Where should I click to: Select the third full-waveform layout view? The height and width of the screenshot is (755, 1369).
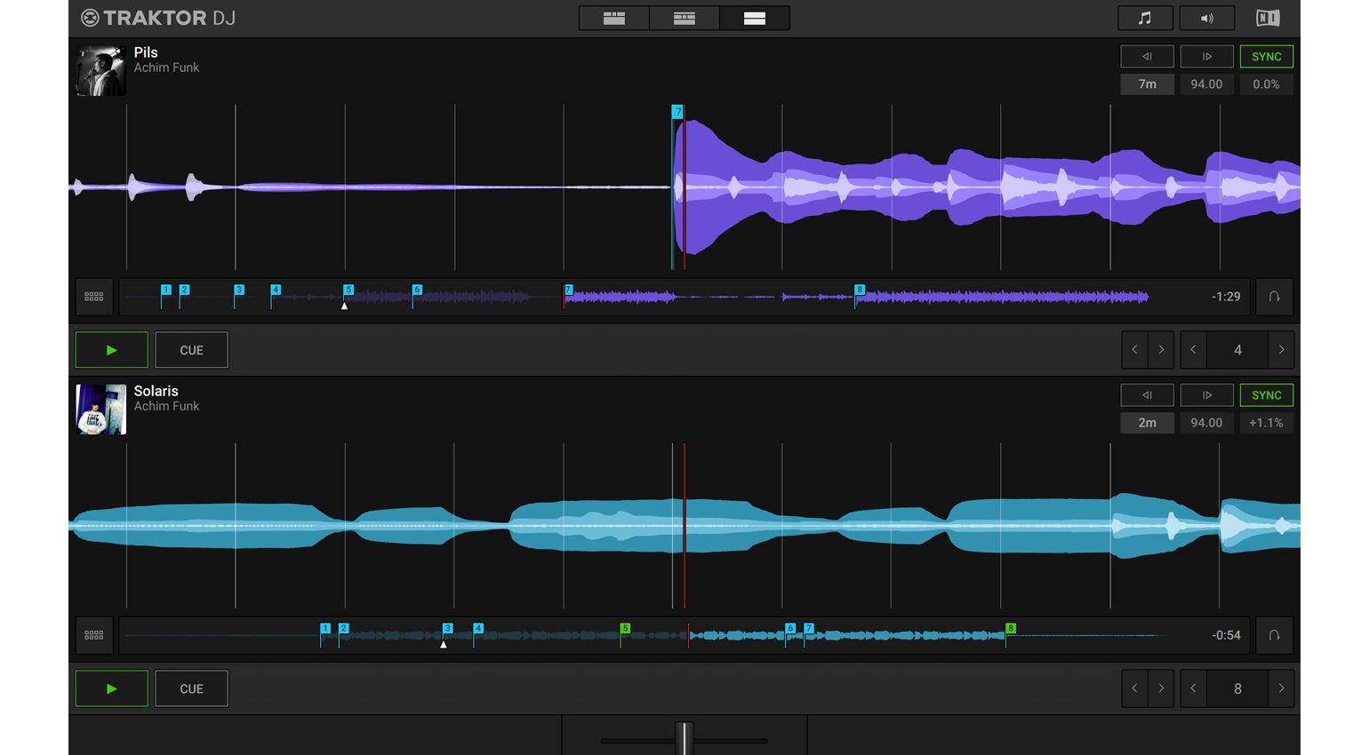tap(755, 18)
